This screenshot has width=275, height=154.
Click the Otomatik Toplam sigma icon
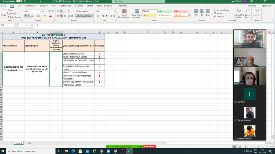215,10
